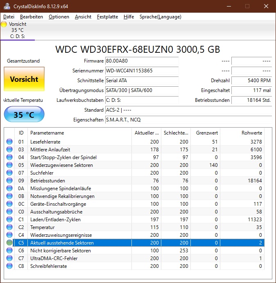
Task: Select the Wiederzugewiesene Sektoren row text
Action: click(x=61, y=165)
